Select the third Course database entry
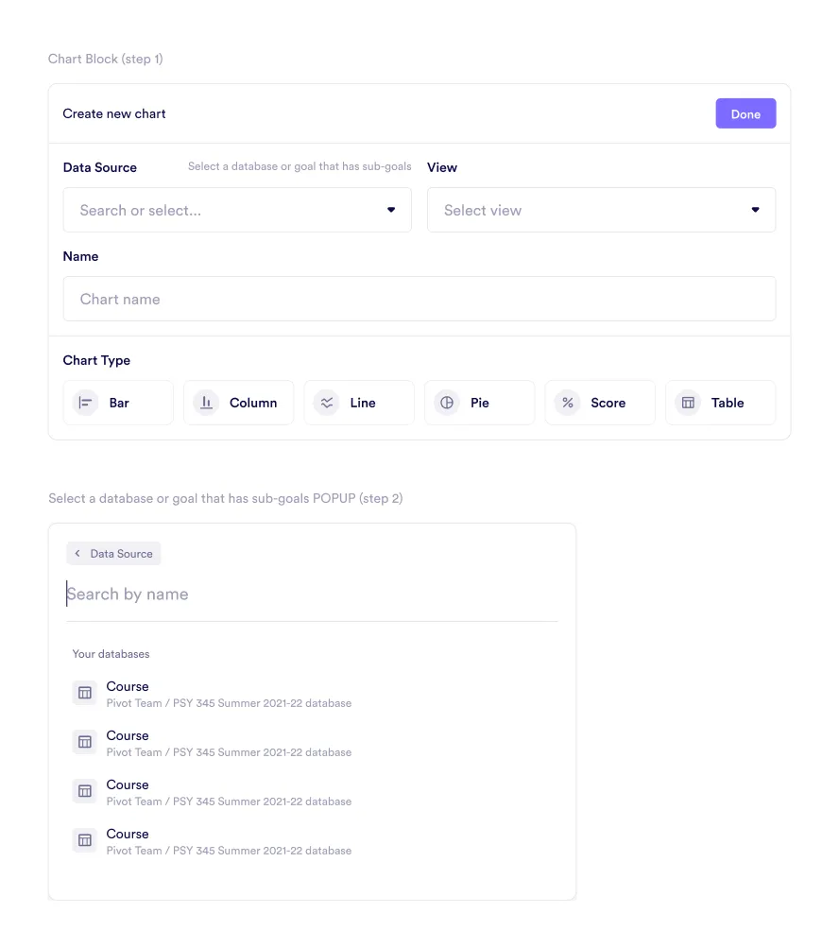 [227, 792]
